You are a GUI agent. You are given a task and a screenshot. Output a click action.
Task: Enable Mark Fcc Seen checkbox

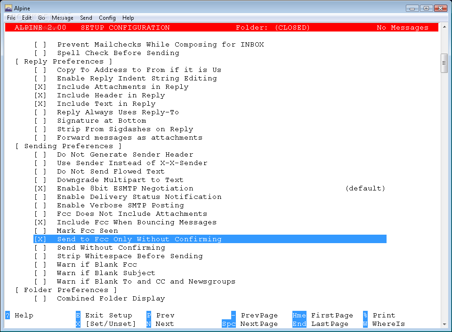[40, 230]
